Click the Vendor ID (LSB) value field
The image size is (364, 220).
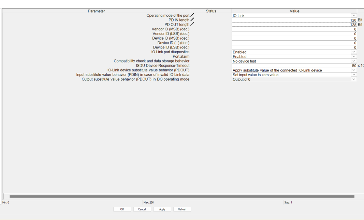[x=294, y=34]
